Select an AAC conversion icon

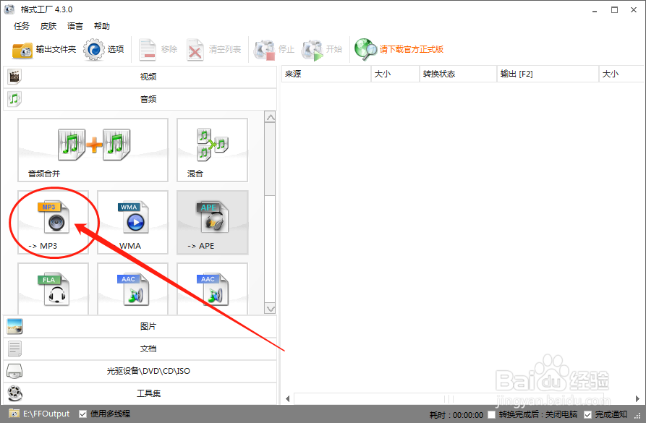coord(132,288)
